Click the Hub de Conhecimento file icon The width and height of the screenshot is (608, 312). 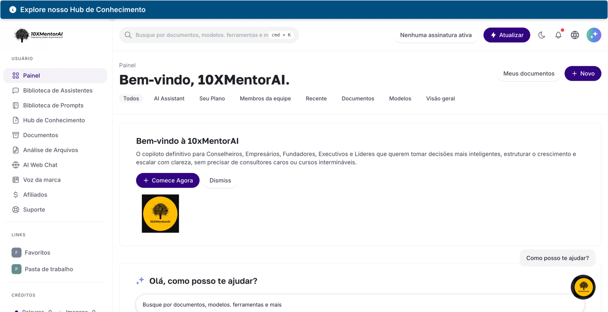click(16, 120)
